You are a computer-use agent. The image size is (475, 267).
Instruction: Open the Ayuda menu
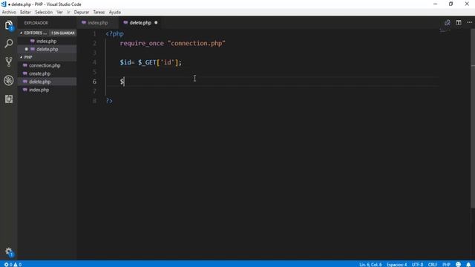pyautogui.click(x=115, y=12)
